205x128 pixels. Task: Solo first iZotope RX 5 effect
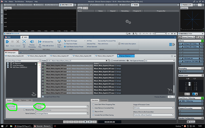[200, 44]
